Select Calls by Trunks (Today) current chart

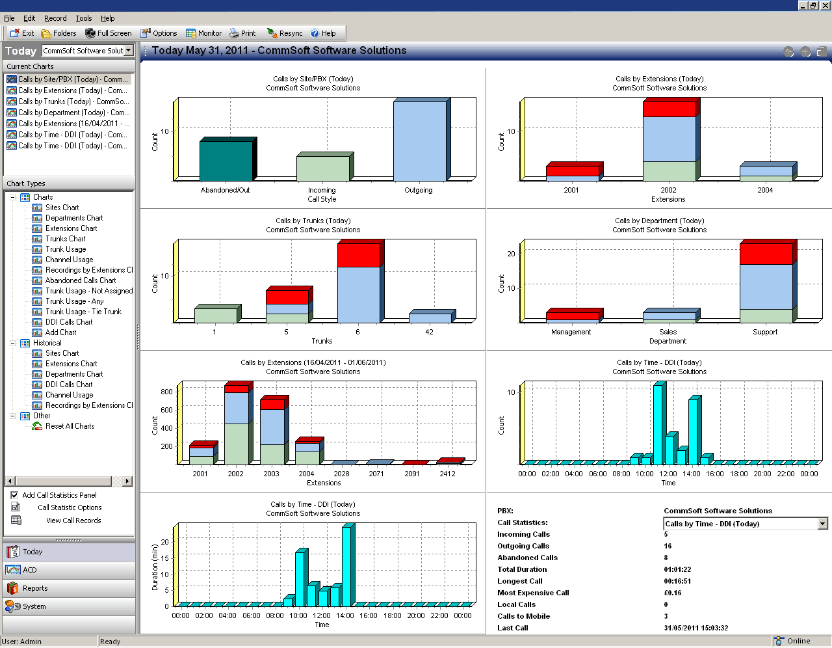pos(68,101)
